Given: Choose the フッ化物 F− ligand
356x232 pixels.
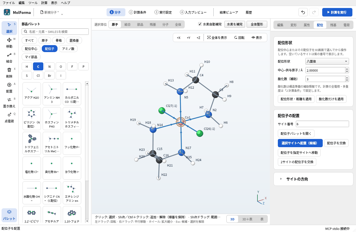Looking at the screenshot, I should (72, 143).
